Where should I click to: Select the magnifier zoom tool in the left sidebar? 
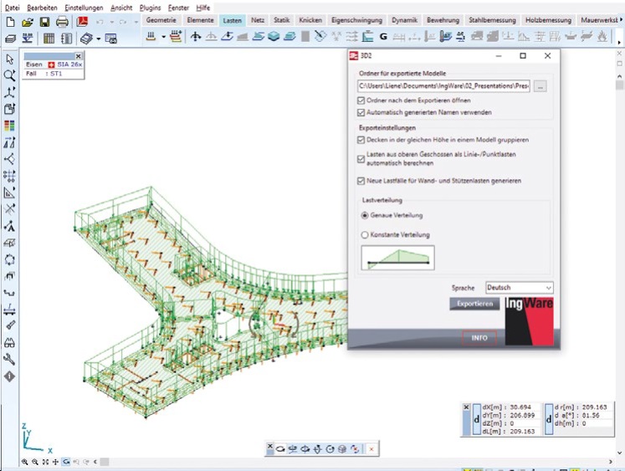9,75
